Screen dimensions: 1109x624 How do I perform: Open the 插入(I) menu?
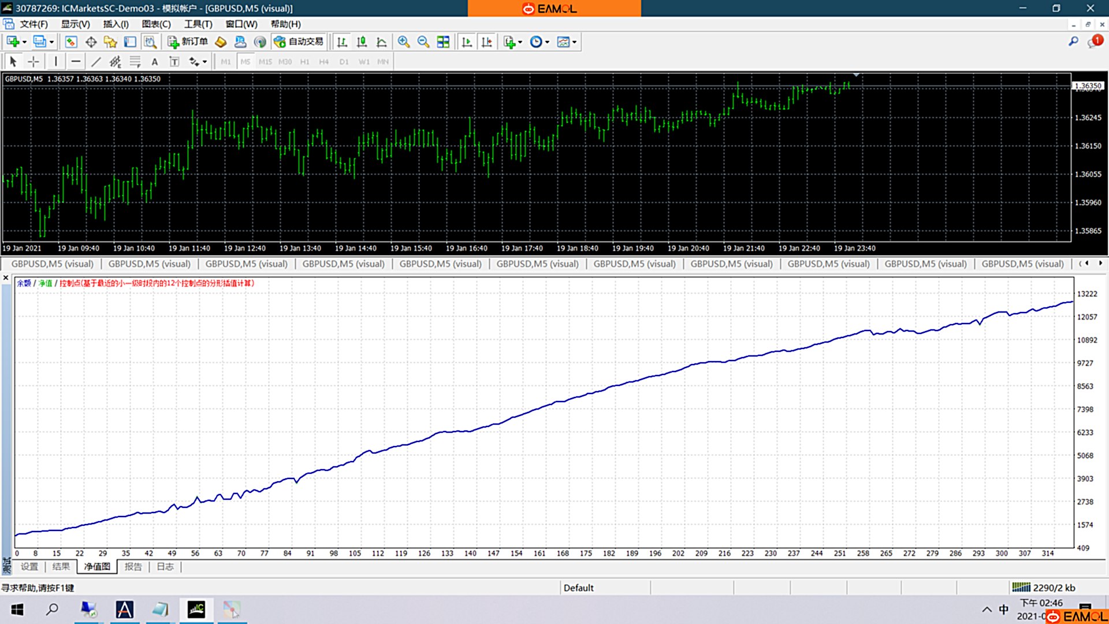tap(116, 24)
